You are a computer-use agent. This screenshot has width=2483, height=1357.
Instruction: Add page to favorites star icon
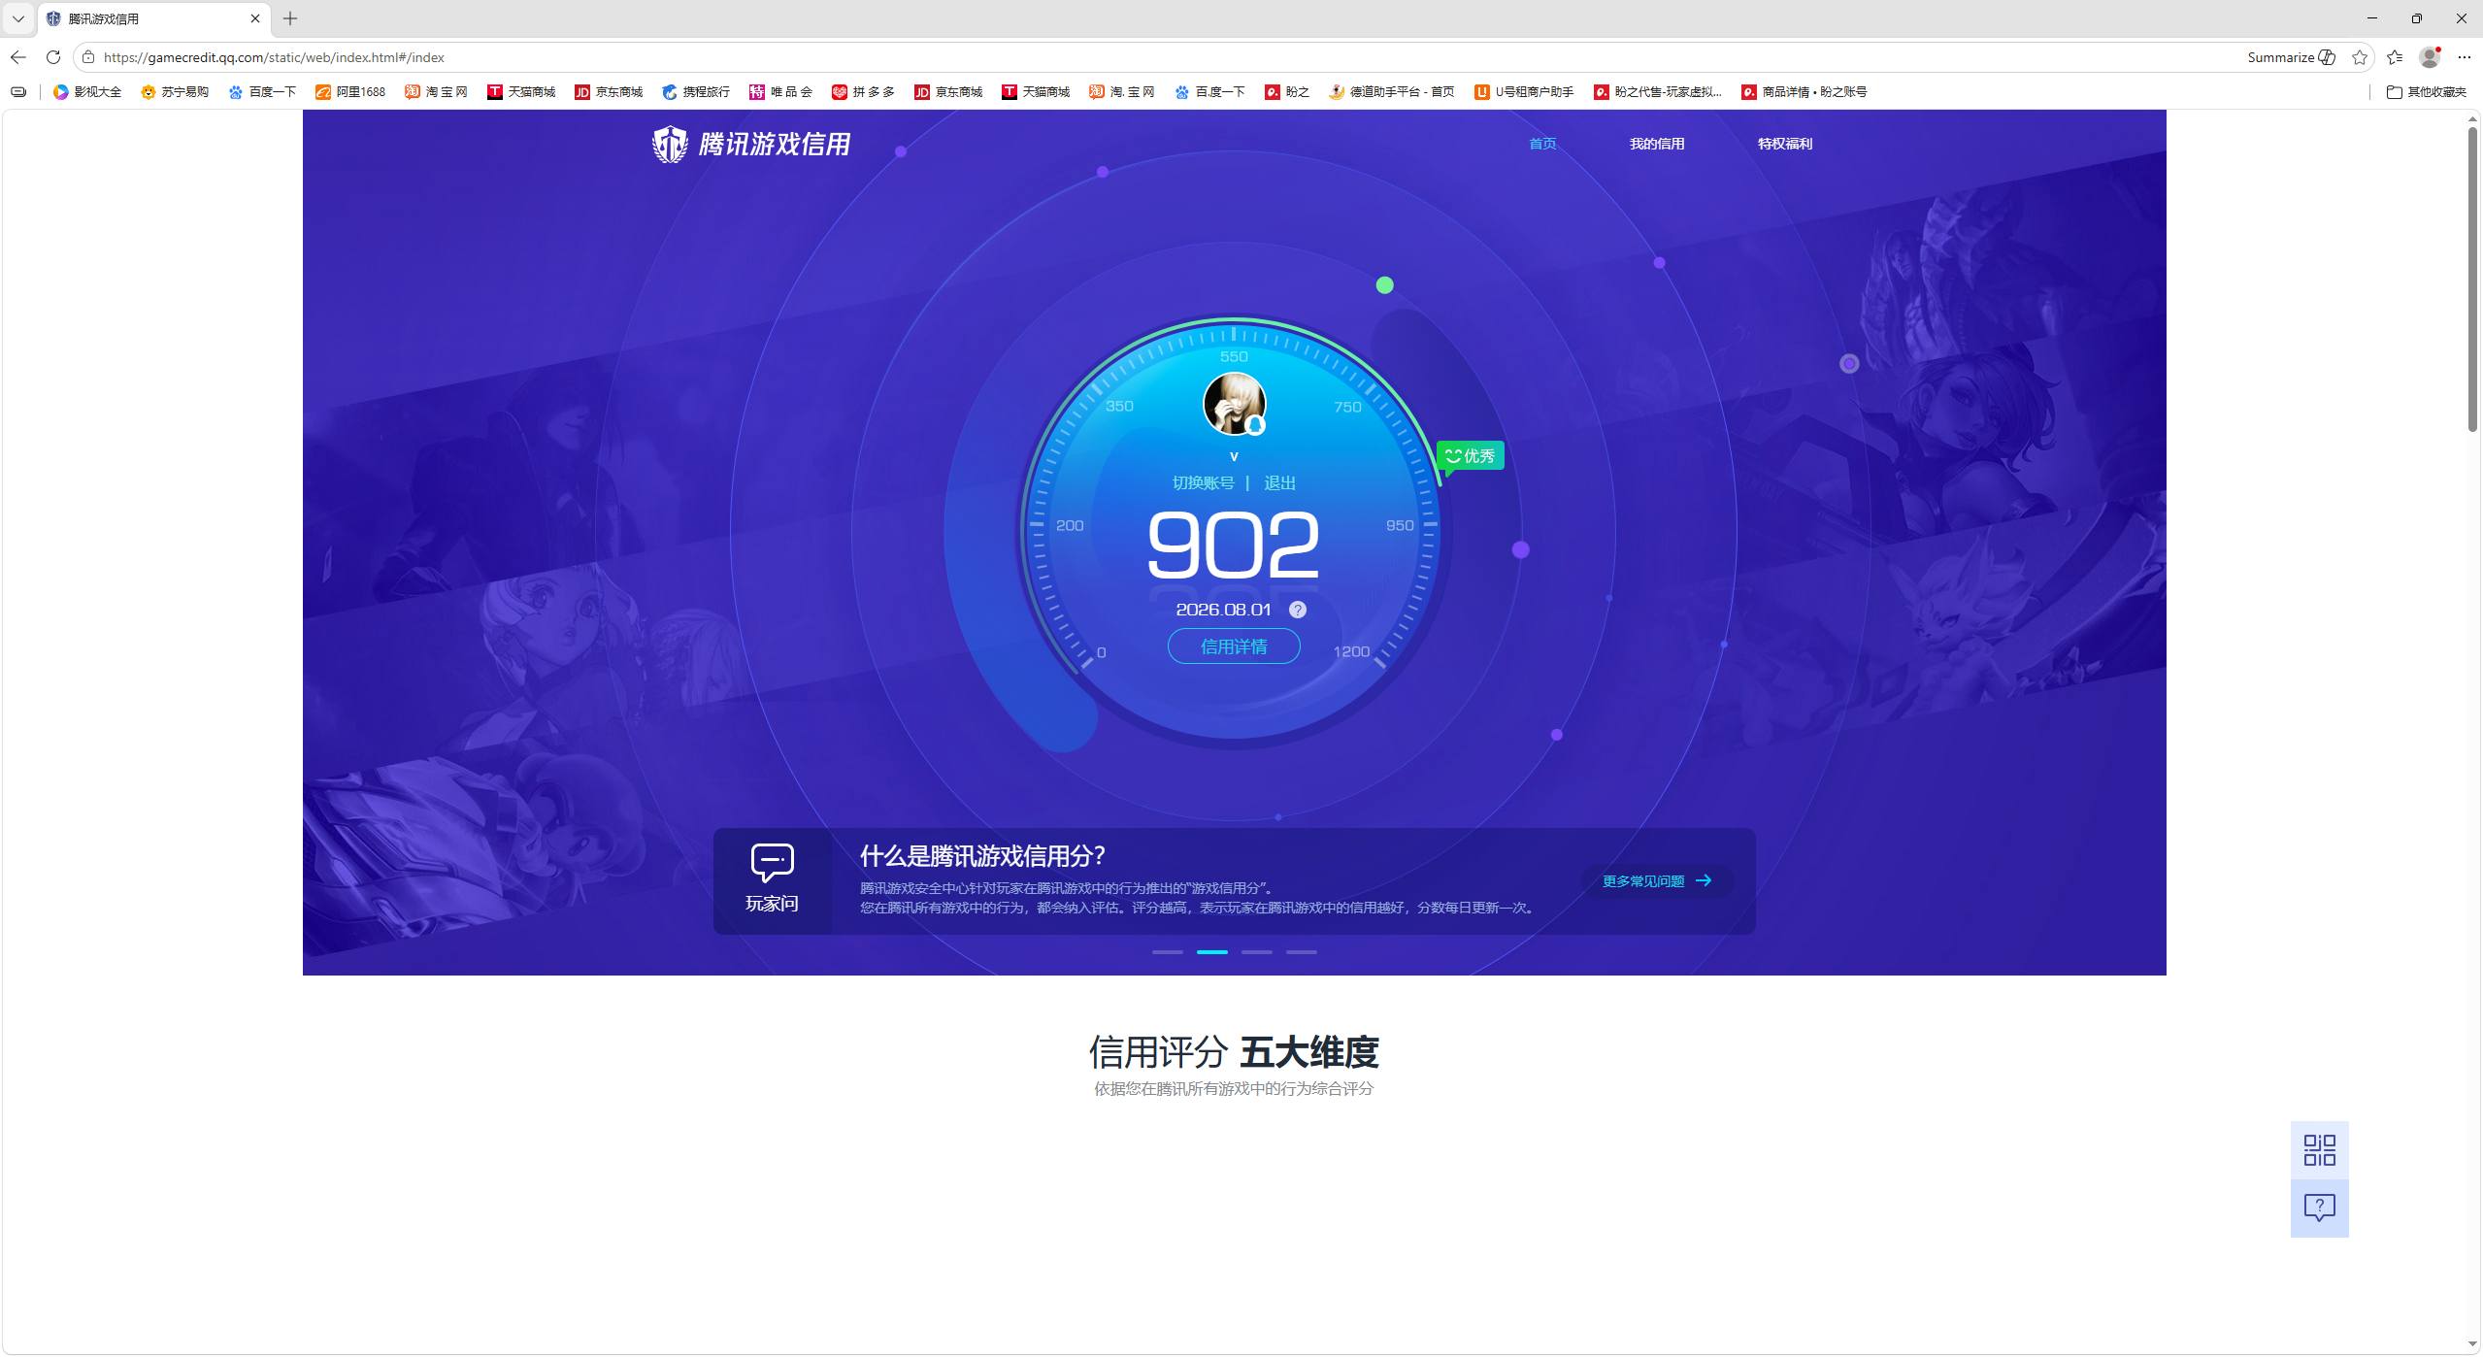pos(2360,57)
